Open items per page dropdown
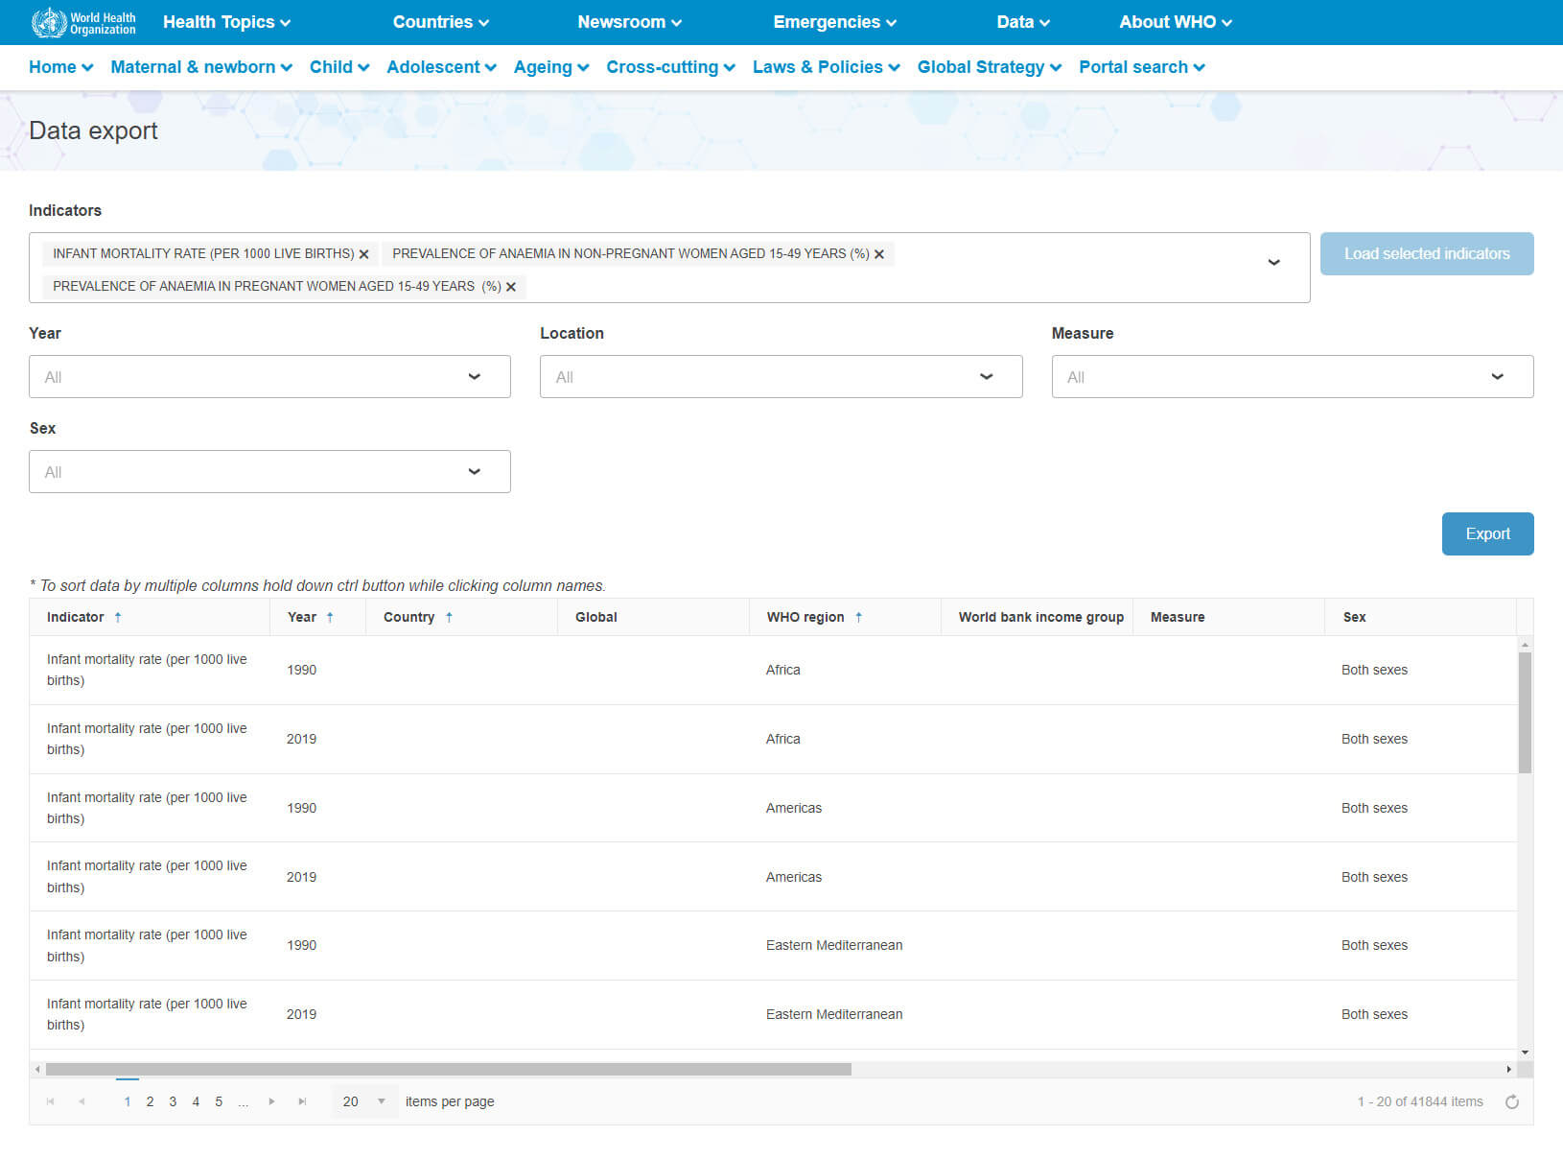The image size is (1563, 1159). click(x=363, y=1101)
